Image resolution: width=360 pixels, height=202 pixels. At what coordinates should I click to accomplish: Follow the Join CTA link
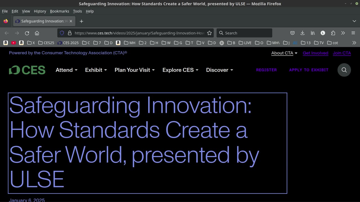click(x=342, y=53)
